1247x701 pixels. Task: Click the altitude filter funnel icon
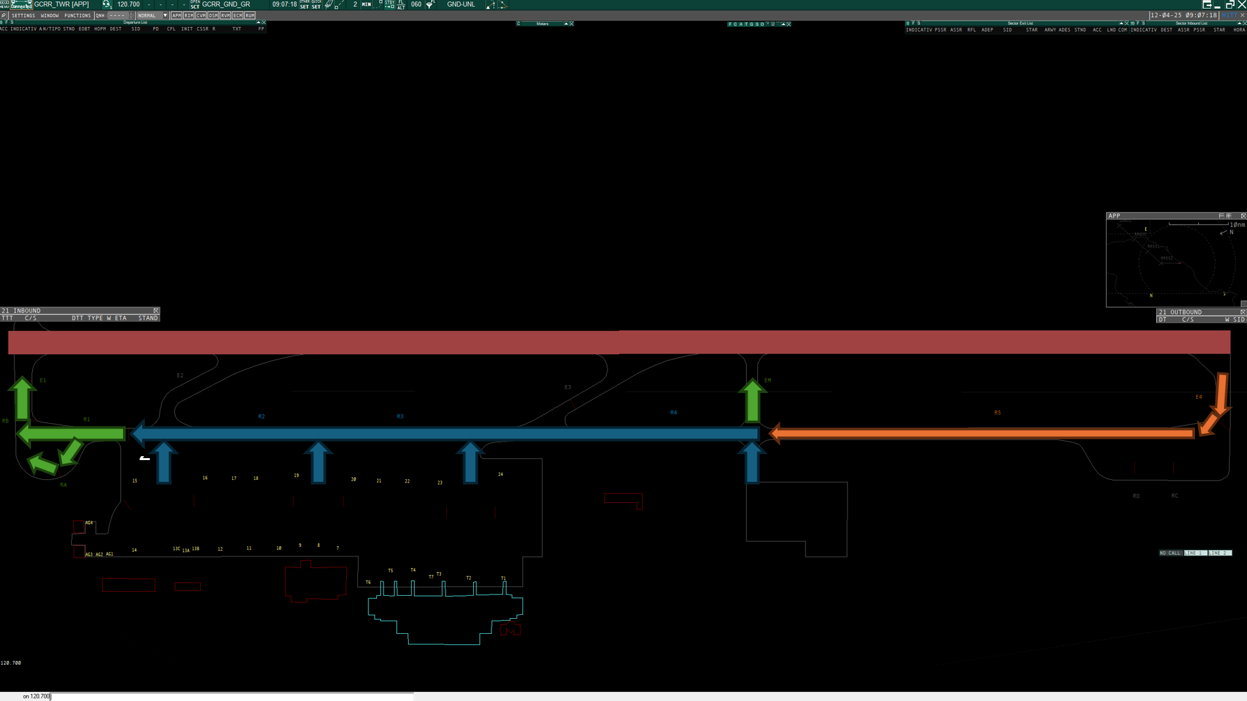430,5
